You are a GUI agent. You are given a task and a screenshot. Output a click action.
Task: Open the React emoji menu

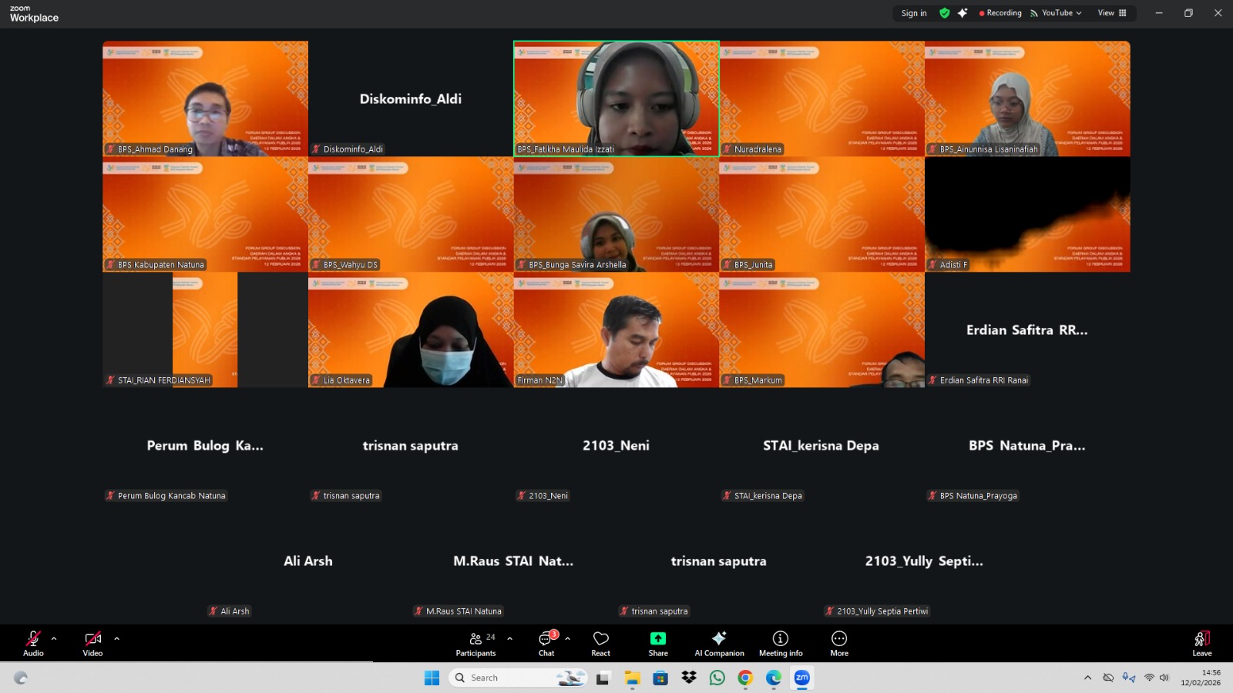[x=600, y=643]
